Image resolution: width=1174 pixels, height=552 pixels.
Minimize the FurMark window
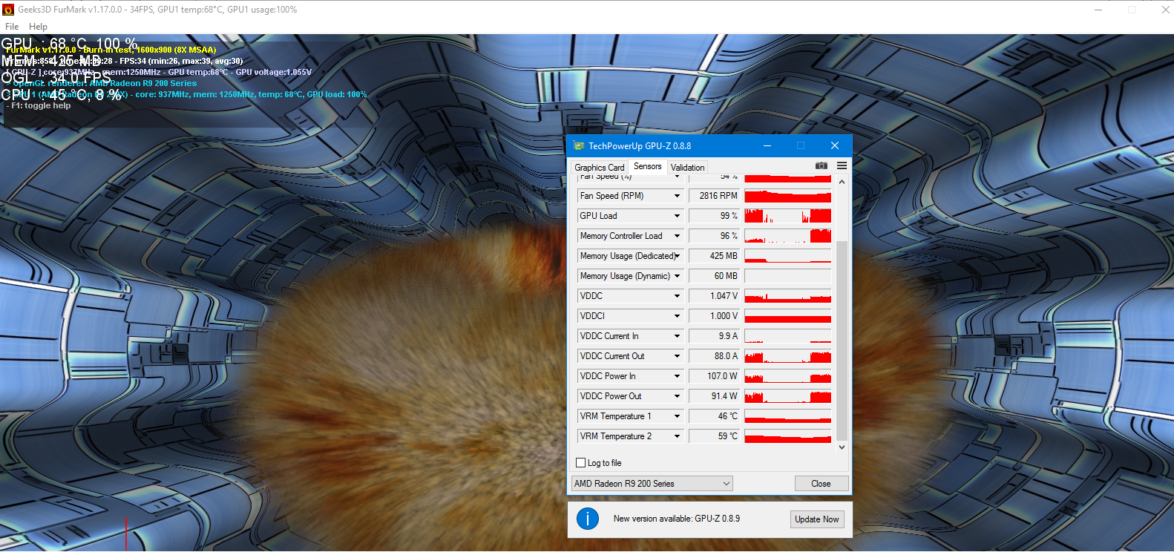click(x=1098, y=10)
